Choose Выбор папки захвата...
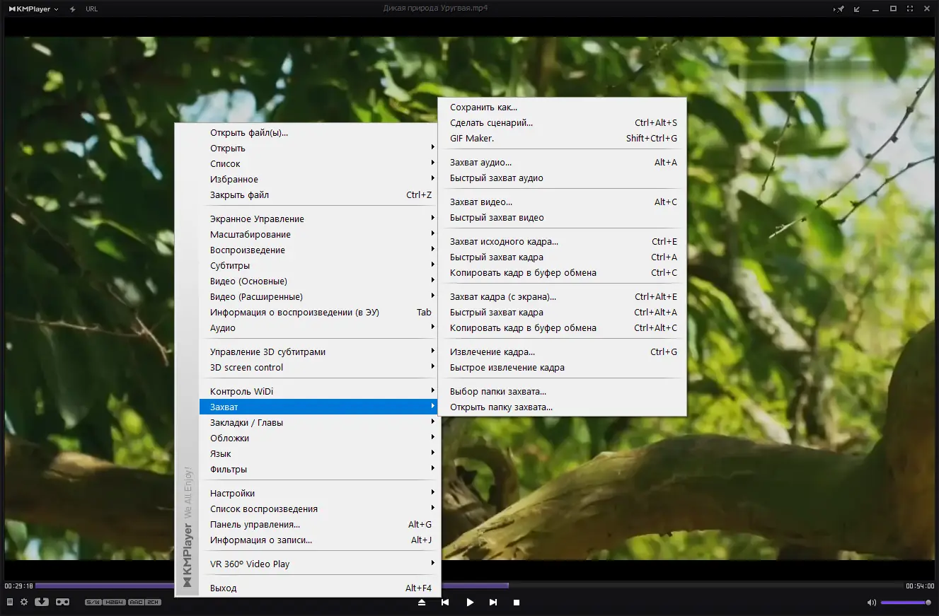This screenshot has width=939, height=616. [x=563, y=392]
